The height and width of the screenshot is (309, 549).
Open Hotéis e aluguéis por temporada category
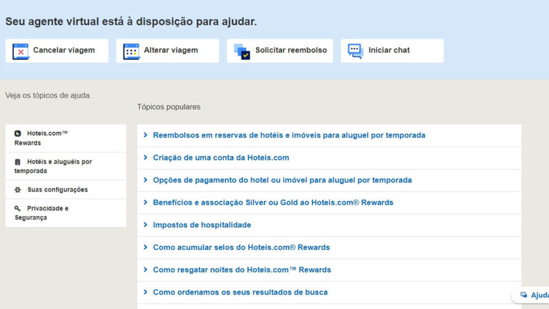pyautogui.click(x=66, y=166)
